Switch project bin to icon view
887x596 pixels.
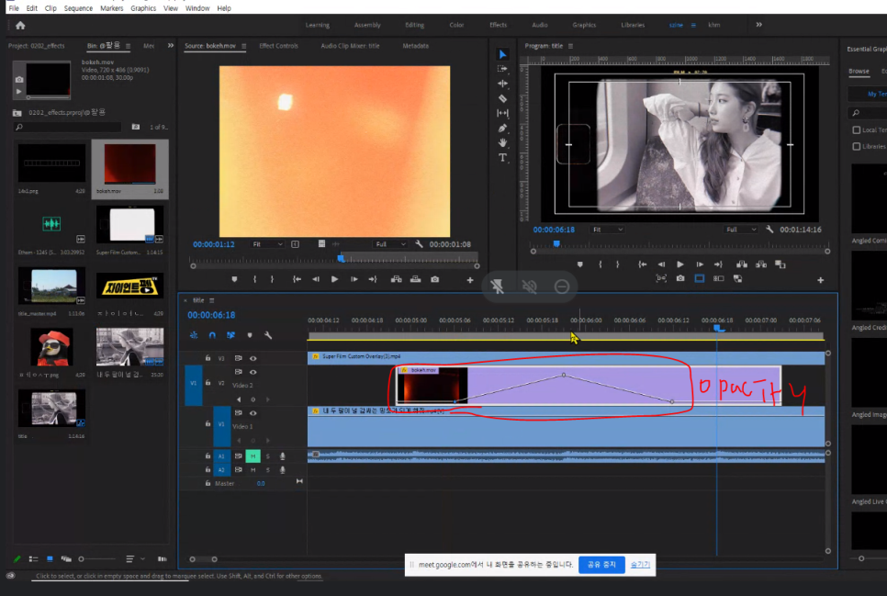click(50, 559)
